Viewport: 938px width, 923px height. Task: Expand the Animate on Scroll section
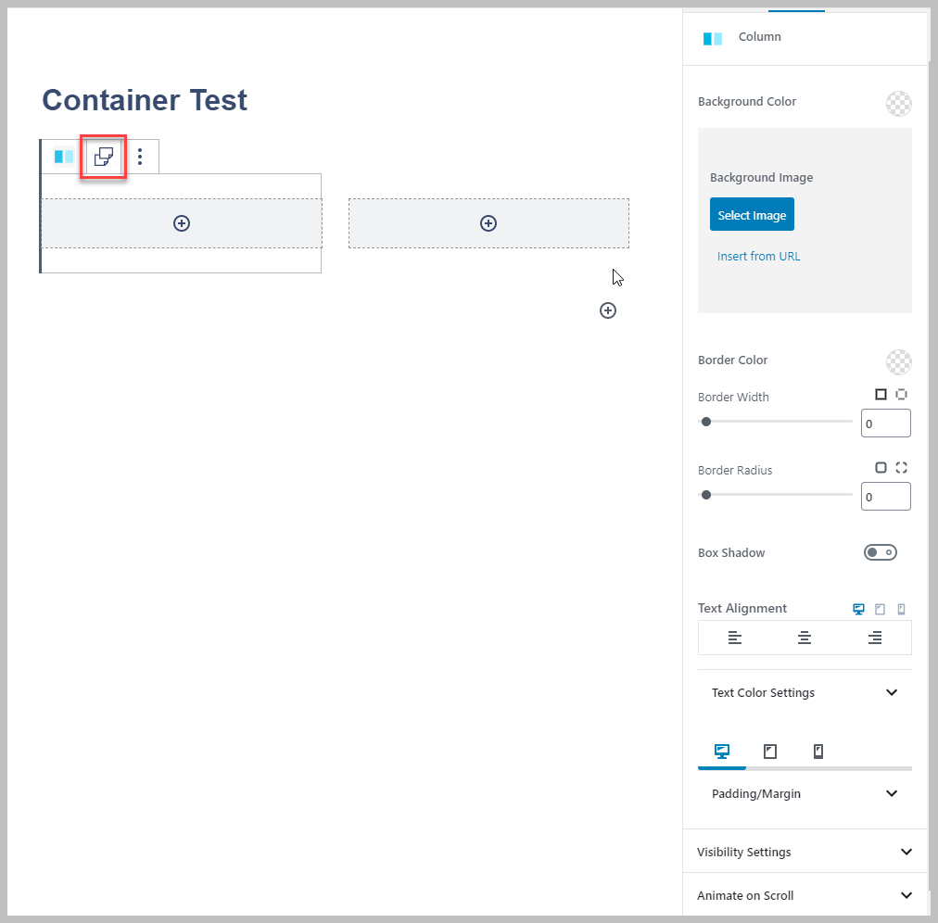point(803,895)
